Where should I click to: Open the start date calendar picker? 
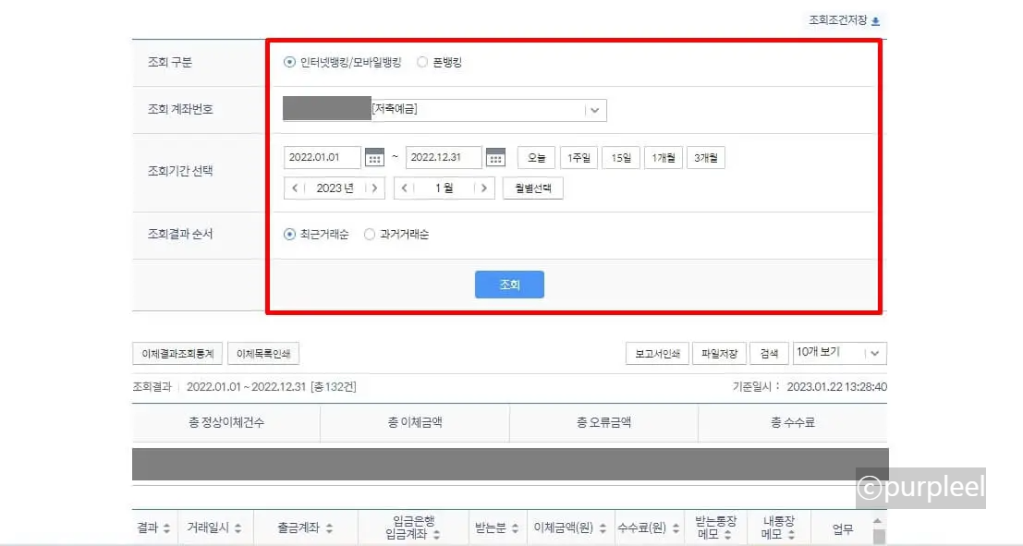372,157
